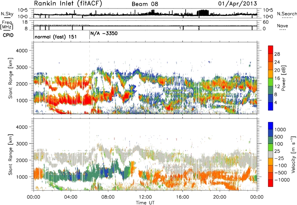This screenshot has height=205, width=297.
Task: Select the 'Beam 08' heading
Action: (x=145, y=4)
